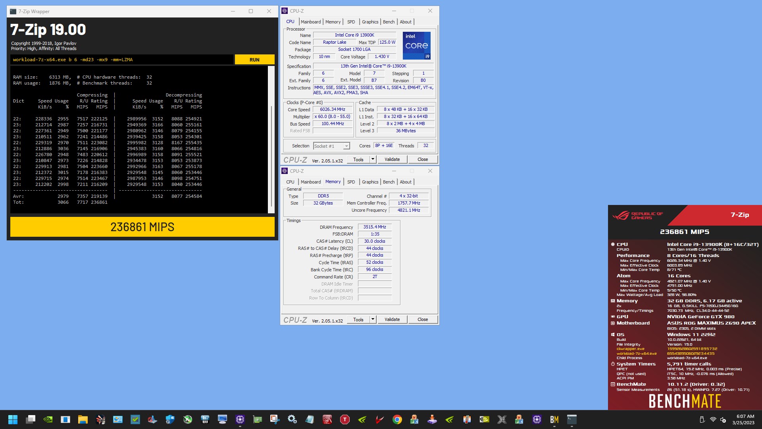762x429 pixels.
Task: Click the 236861 MIPS yellow result banner
Action: click(x=142, y=227)
